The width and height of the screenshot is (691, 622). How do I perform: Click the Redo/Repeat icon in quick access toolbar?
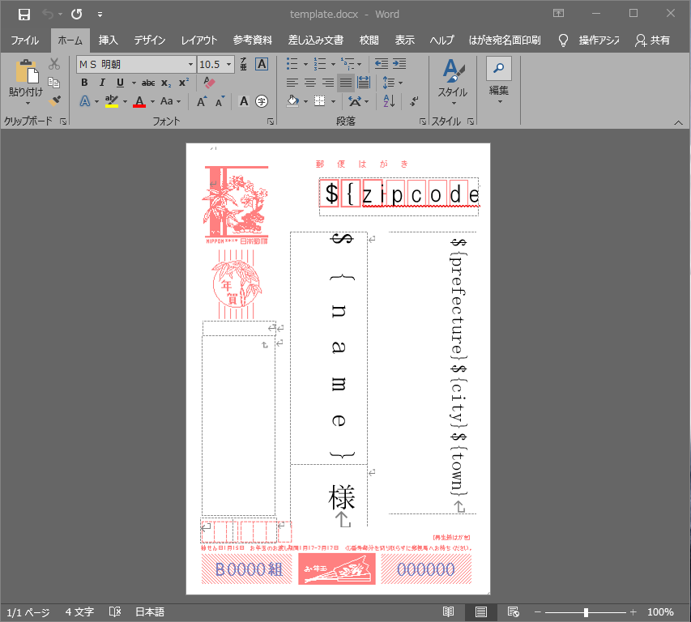coord(77,14)
